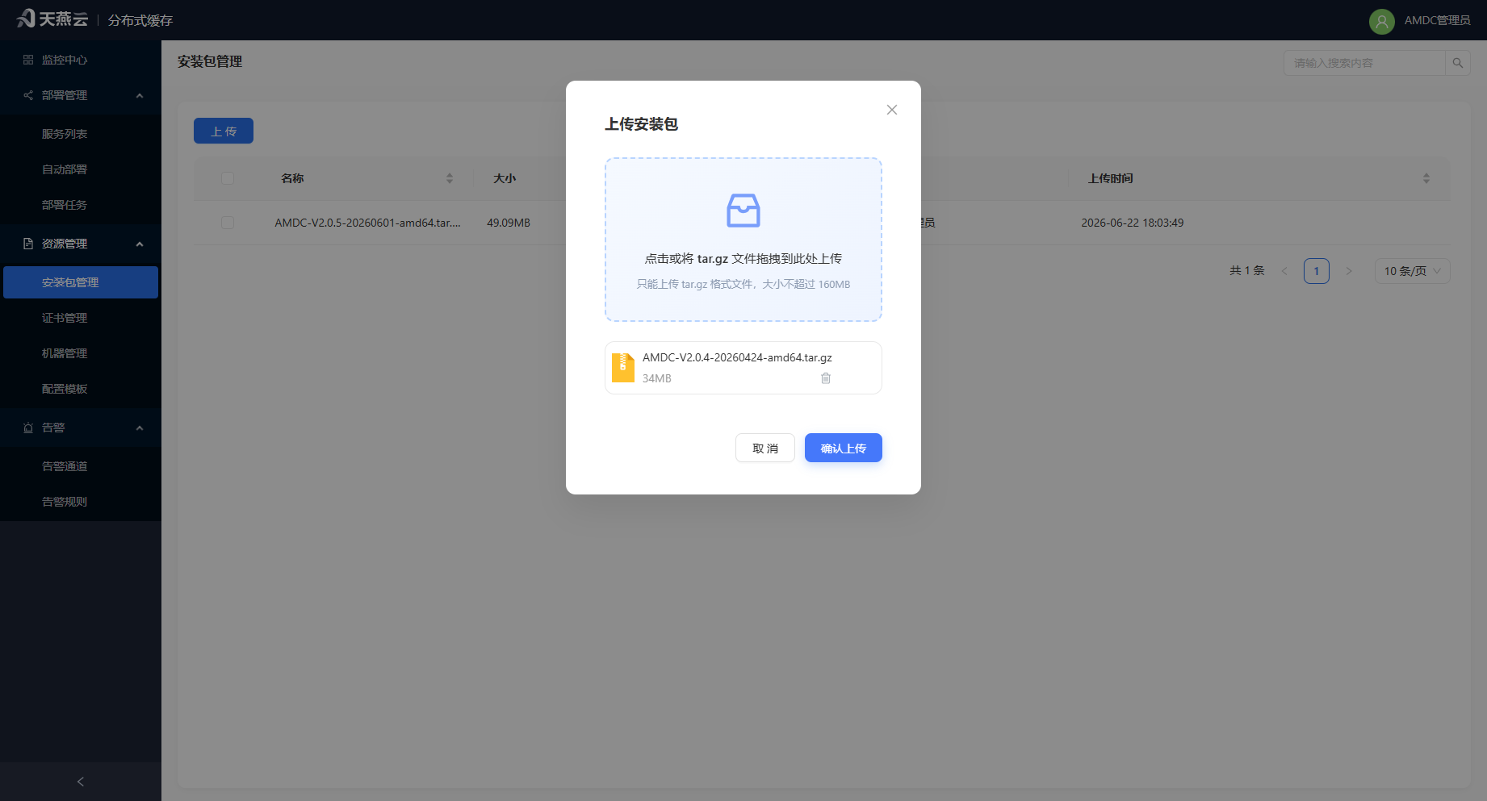Image resolution: width=1487 pixels, height=801 pixels.
Task: Click the 大小 column header
Action: click(x=505, y=178)
